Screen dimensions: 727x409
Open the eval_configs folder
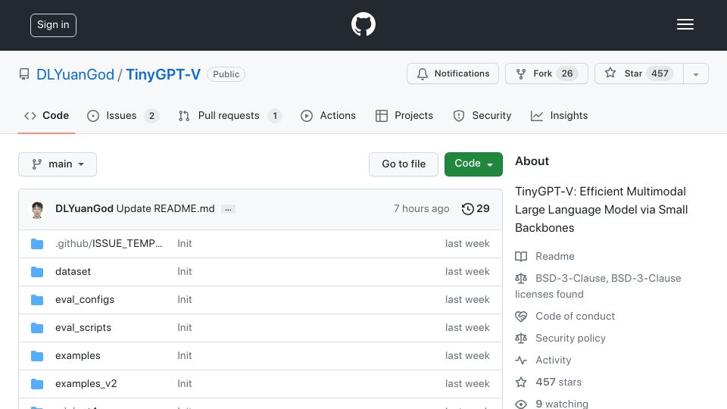click(x=84, y=300)
